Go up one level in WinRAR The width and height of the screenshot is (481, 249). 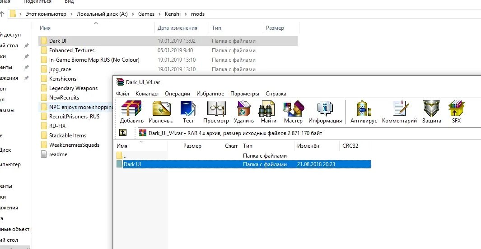click(x=123, y=132)
